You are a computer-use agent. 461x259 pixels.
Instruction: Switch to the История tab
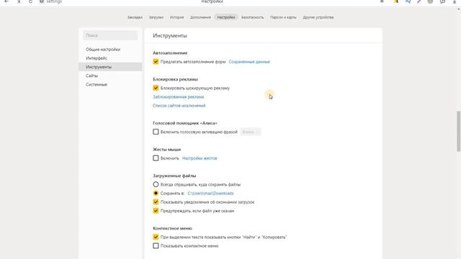point(176,17)
